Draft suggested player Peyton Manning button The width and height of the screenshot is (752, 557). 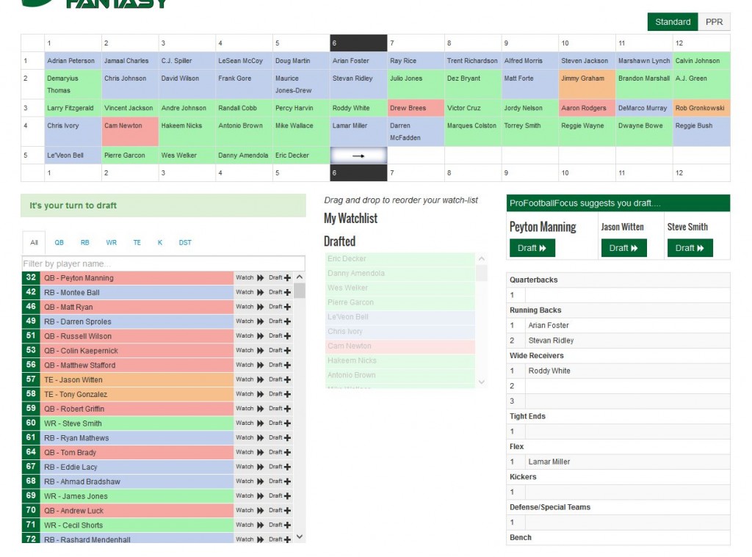point(532,248)
